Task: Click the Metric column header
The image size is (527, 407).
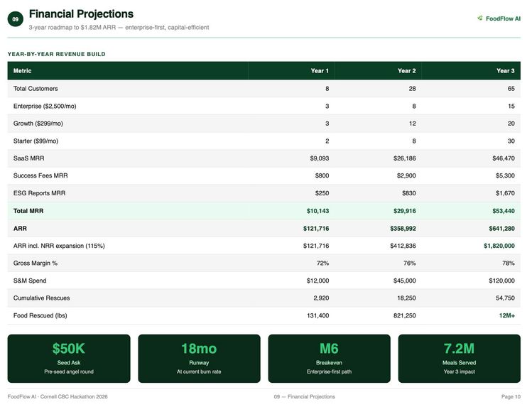Action: (x=22, y=71)
